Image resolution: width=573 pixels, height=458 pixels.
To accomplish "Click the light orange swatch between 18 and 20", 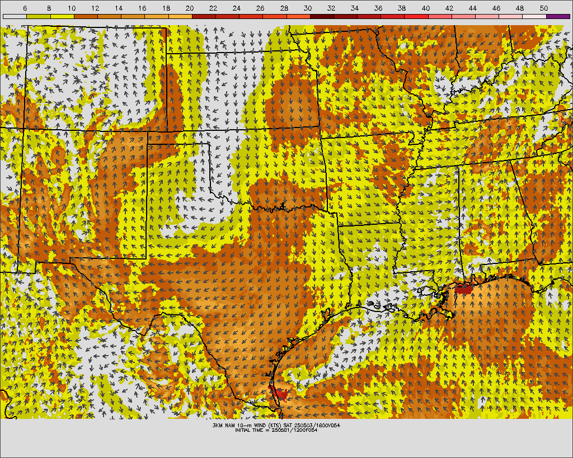I will tap(180, 16).
